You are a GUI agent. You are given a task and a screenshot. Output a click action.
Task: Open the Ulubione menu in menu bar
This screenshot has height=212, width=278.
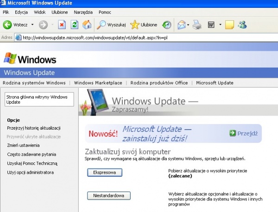coord(60,12)
